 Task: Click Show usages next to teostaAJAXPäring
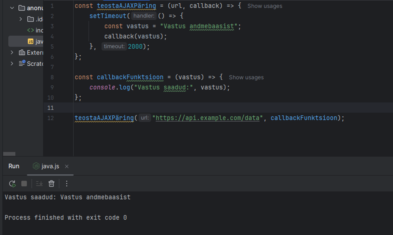point(264,6)
